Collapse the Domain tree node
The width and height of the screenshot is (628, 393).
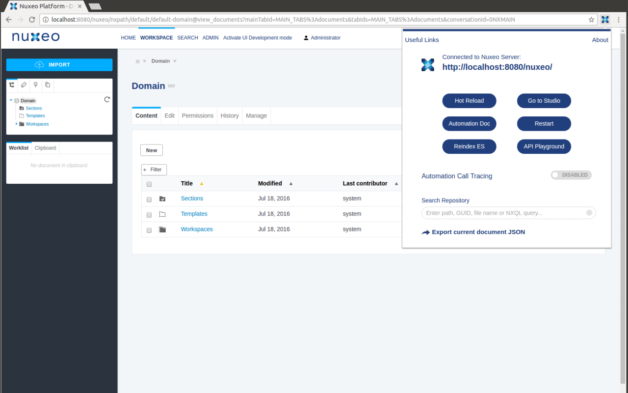coord(11,100)
